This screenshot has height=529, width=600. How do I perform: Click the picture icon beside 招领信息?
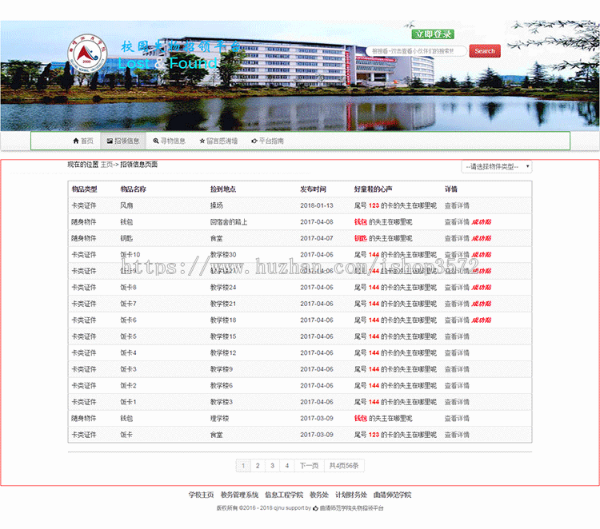[x=110, y=141]
